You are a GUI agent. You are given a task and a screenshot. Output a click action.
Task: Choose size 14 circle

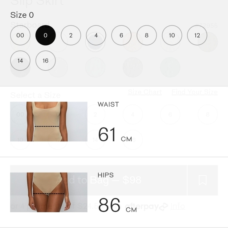20,61
